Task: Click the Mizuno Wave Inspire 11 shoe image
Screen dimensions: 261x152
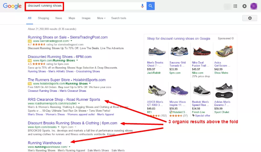Action: [179, 91]
